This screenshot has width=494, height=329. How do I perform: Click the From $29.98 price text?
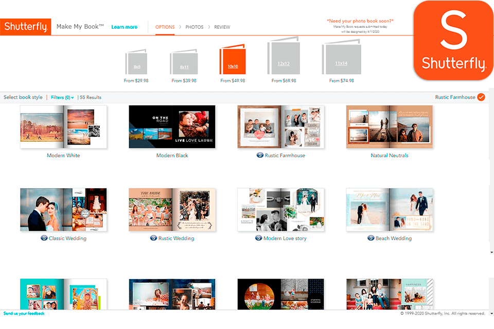tap(136, 81)
